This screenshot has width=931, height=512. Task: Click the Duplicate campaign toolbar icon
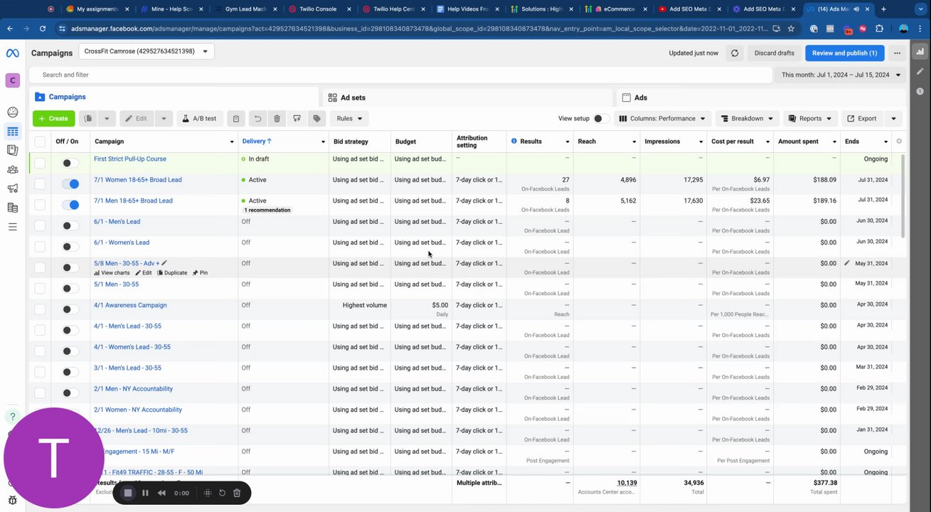[x=88, y=119]
